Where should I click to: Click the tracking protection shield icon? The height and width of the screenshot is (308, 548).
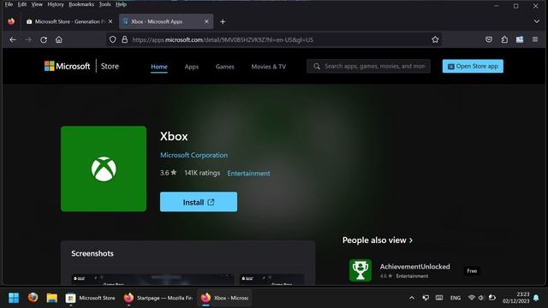point(112,40)
